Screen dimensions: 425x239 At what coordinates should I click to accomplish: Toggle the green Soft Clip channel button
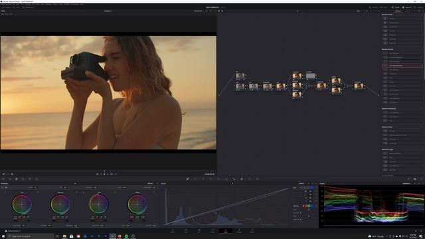click(x=309, y=206)
